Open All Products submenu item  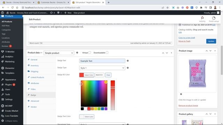[7, 22]
